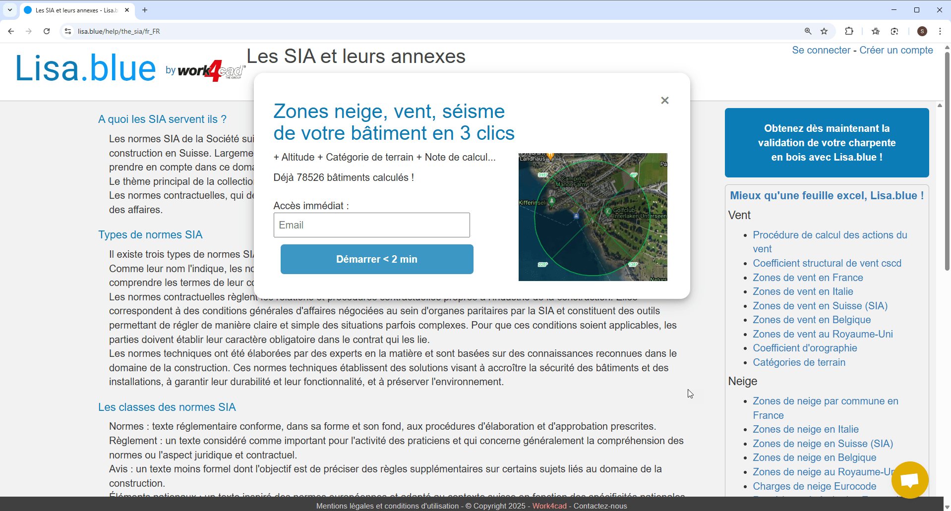Click the Les classes des normes SIA heading
Image resolution: width=951 pixels, height=511 pixels.
167,407
